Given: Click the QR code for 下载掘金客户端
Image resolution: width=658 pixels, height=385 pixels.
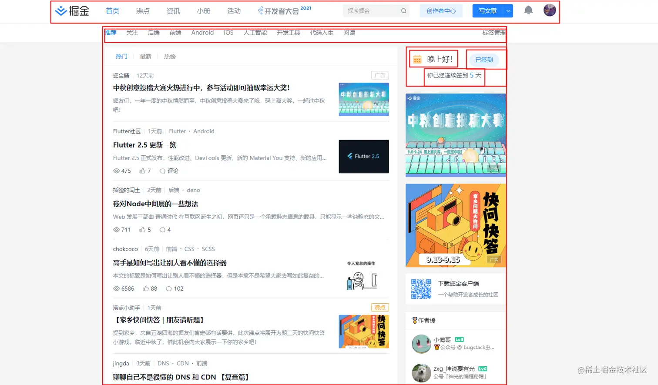Looking at the screenshot, I should pyautogui.click(x=421, y=289).
